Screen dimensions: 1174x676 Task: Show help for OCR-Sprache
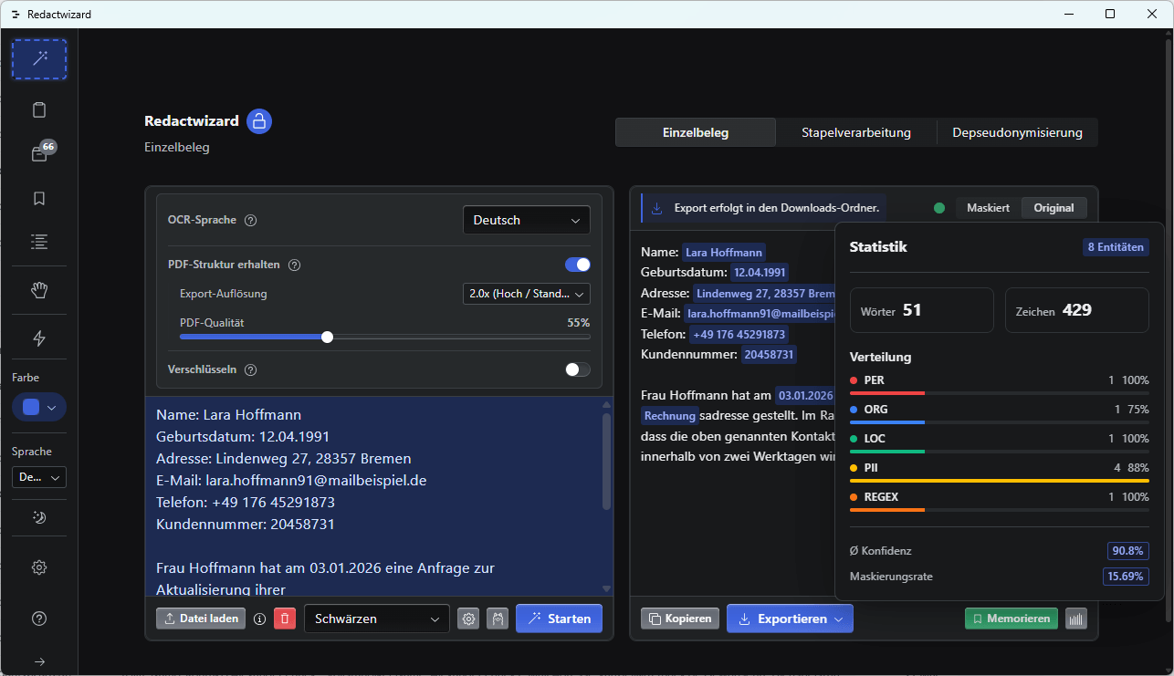(251, 220)
